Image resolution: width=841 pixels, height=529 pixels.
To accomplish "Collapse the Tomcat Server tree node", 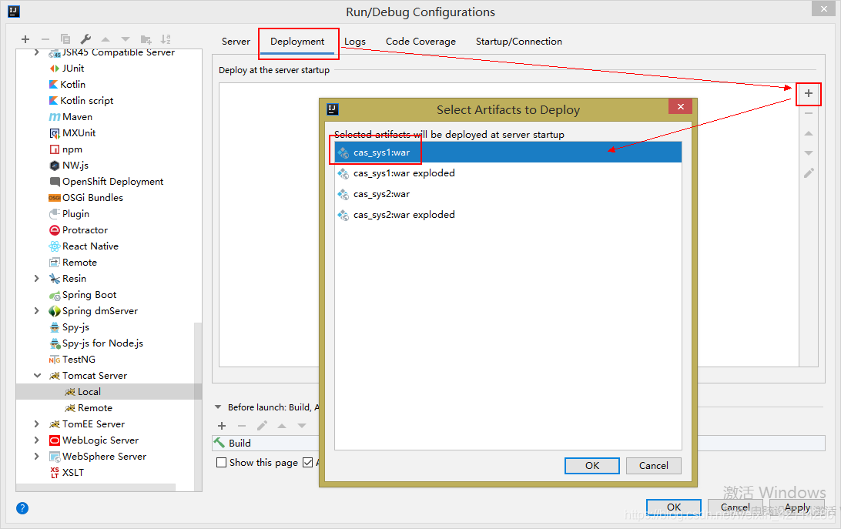I will (37, 376).
